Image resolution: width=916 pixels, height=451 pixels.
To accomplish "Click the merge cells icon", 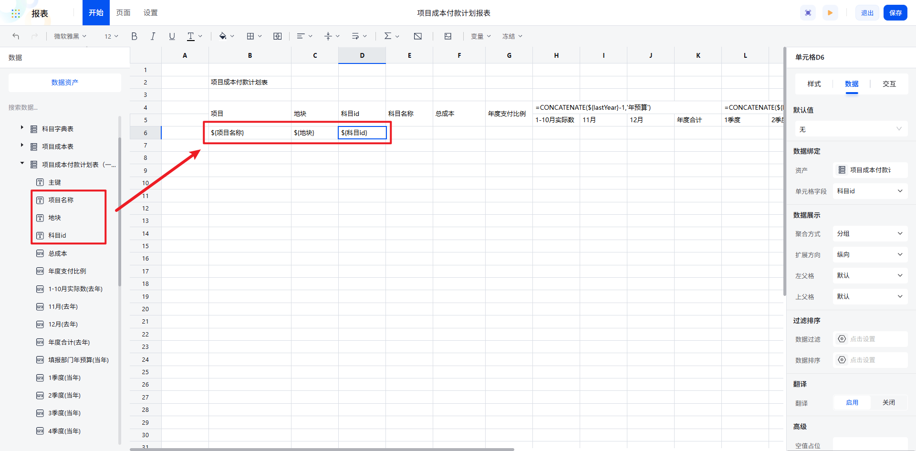I will pyautogui.click(x=277, y=36).
